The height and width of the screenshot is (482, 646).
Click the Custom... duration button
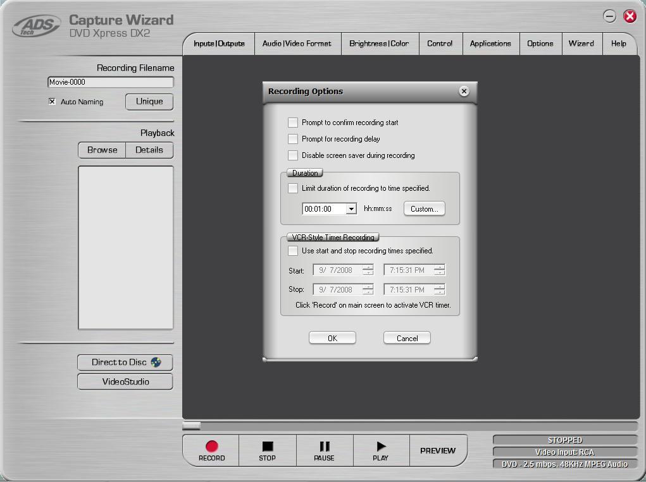pyautogui.click(x=424, y=209)
